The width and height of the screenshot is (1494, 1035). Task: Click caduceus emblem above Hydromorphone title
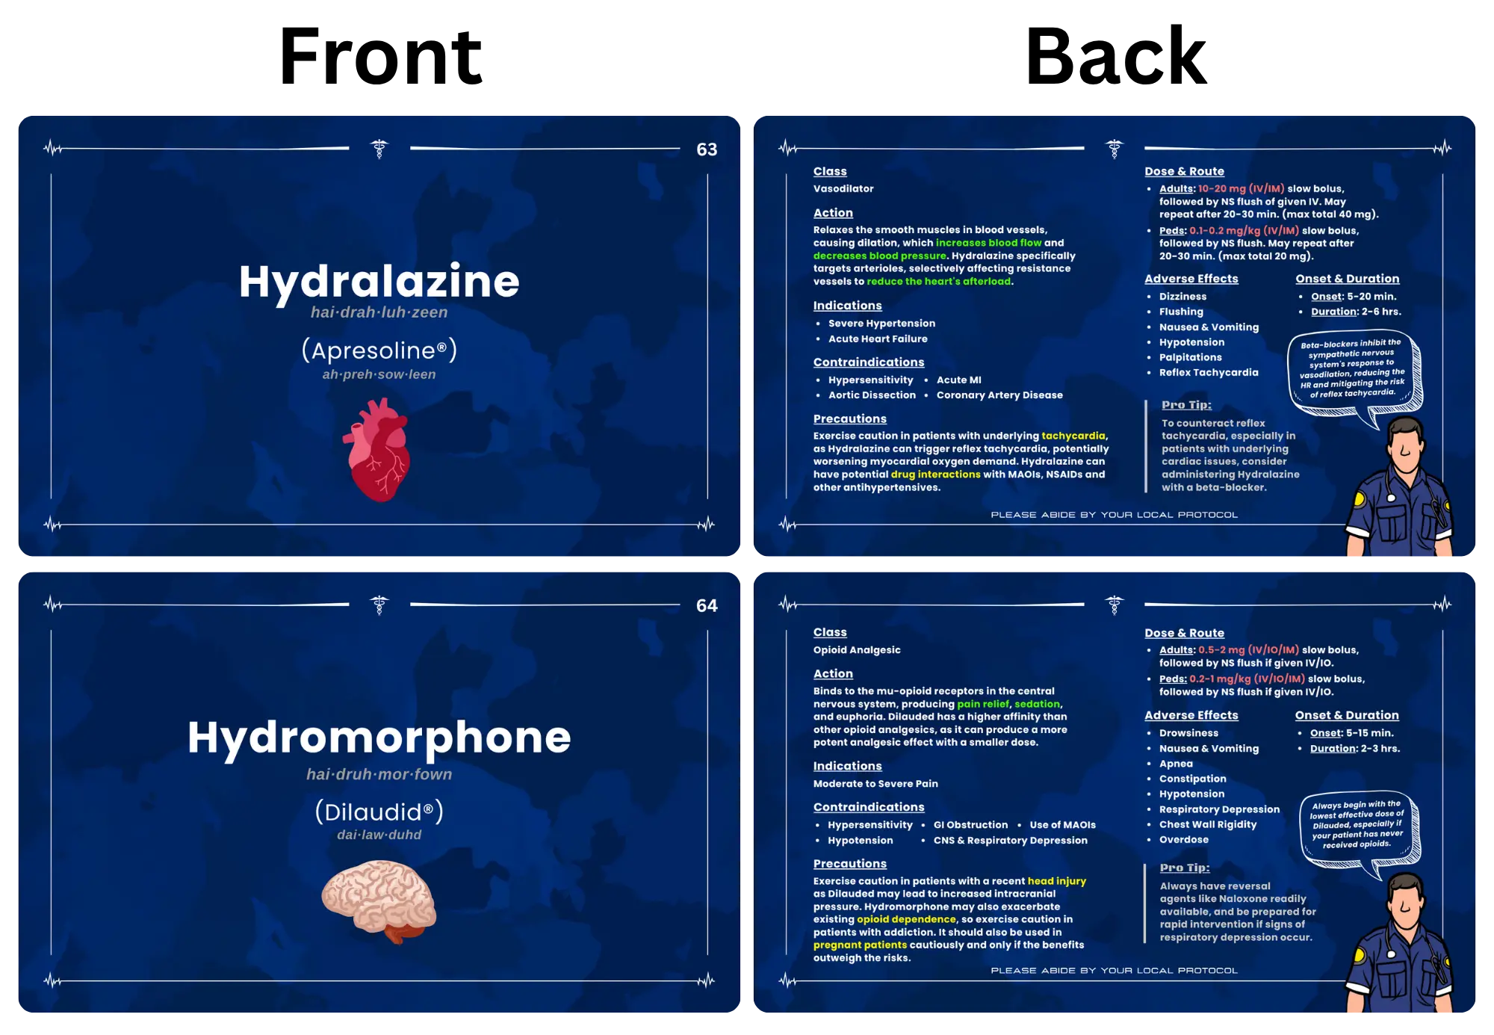pyautogui.click(x=379, y=605)
